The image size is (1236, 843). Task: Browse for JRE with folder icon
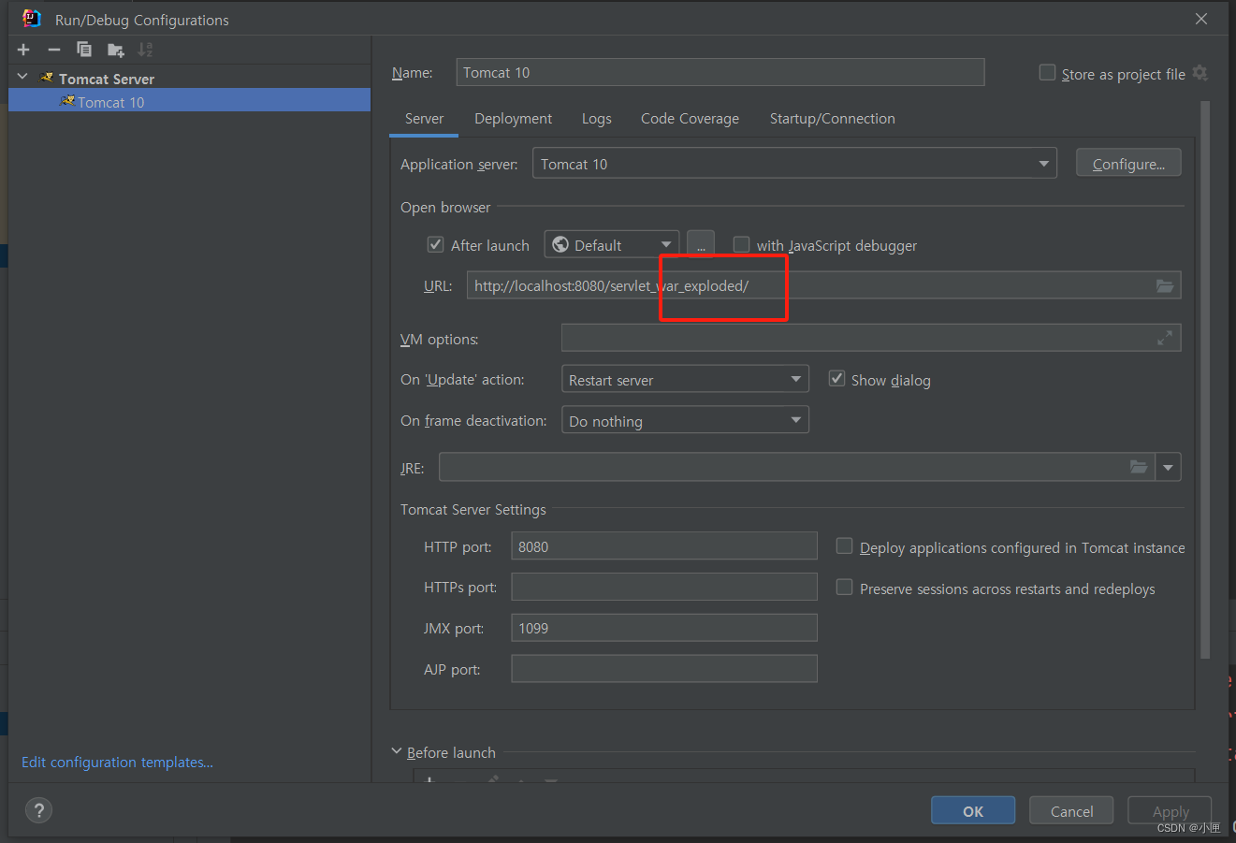[x=1139, y=466]
